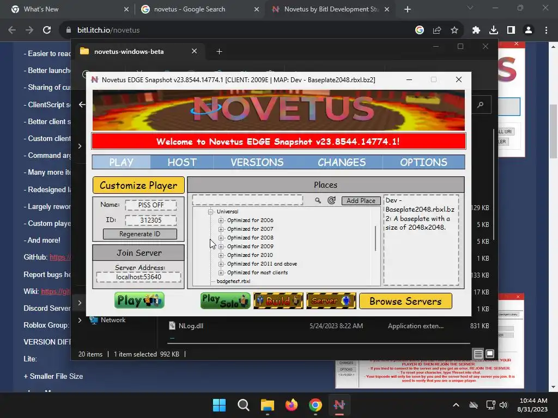Switch to novetus - Google Search tab
Viewport: 558px width, 418px height.
point(200,9)
